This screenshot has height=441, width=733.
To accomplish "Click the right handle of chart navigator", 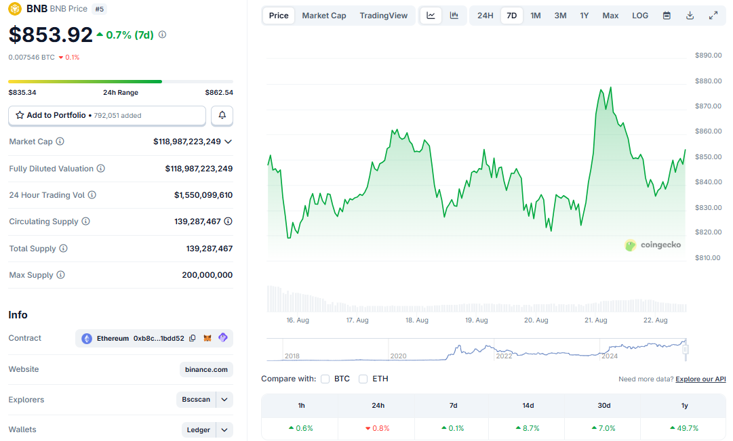I will (686, 350).
